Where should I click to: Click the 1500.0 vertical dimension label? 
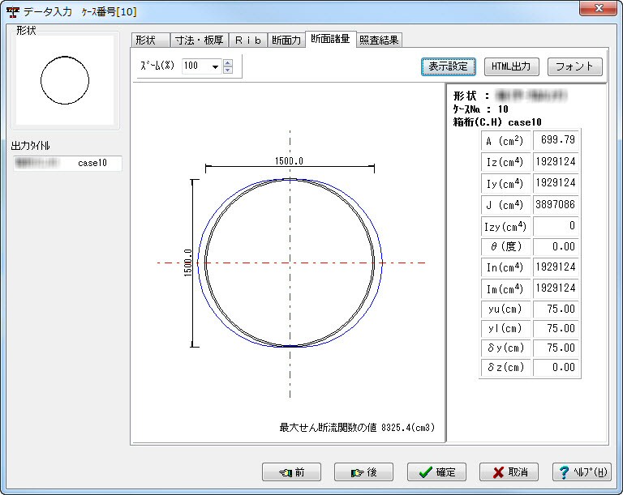coord(188,262)
